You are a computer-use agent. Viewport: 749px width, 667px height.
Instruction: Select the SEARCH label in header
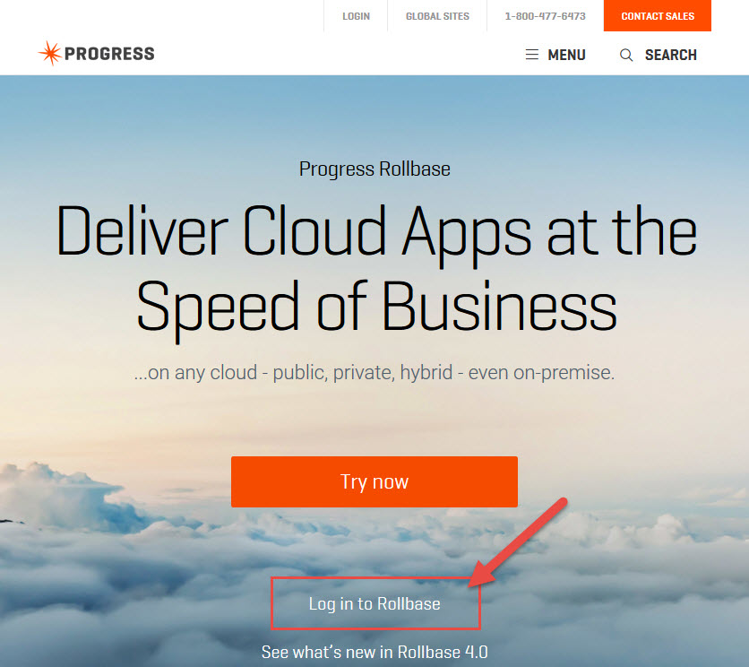pos(670,55)
